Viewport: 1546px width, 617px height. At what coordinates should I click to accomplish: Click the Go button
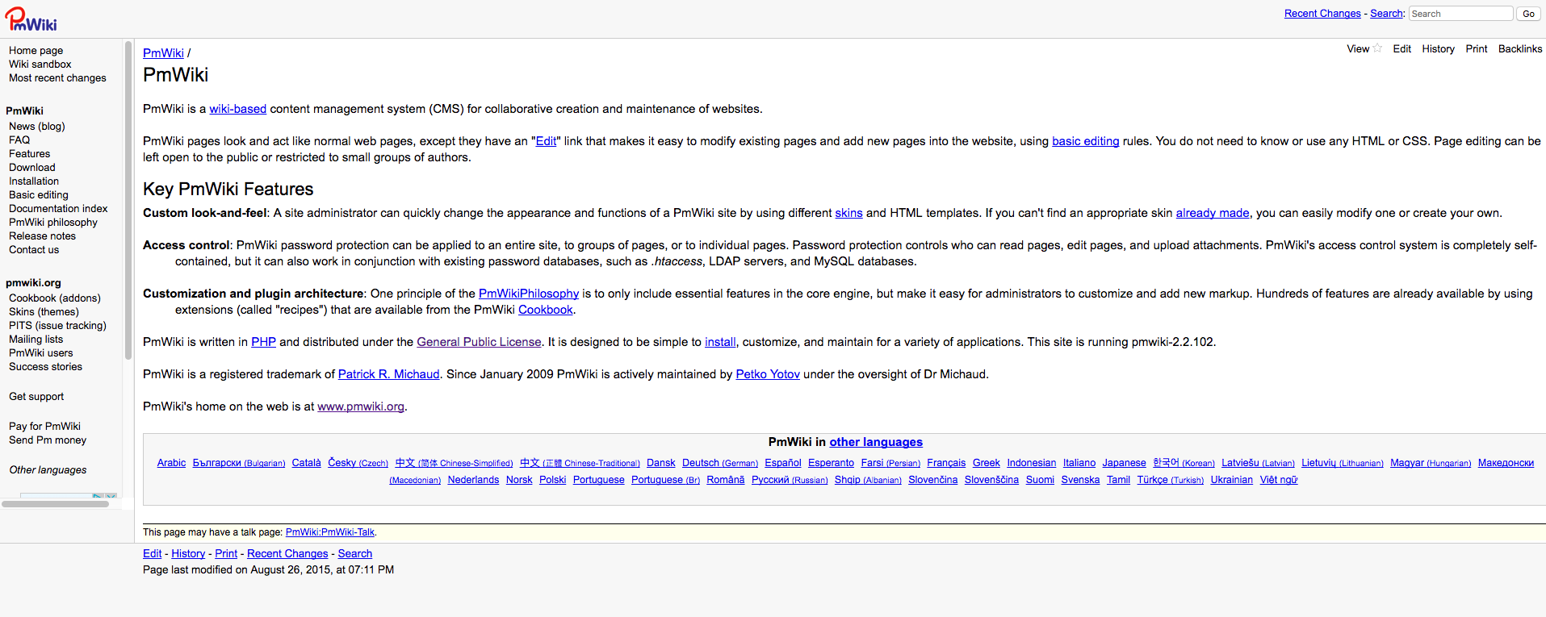1528,14
